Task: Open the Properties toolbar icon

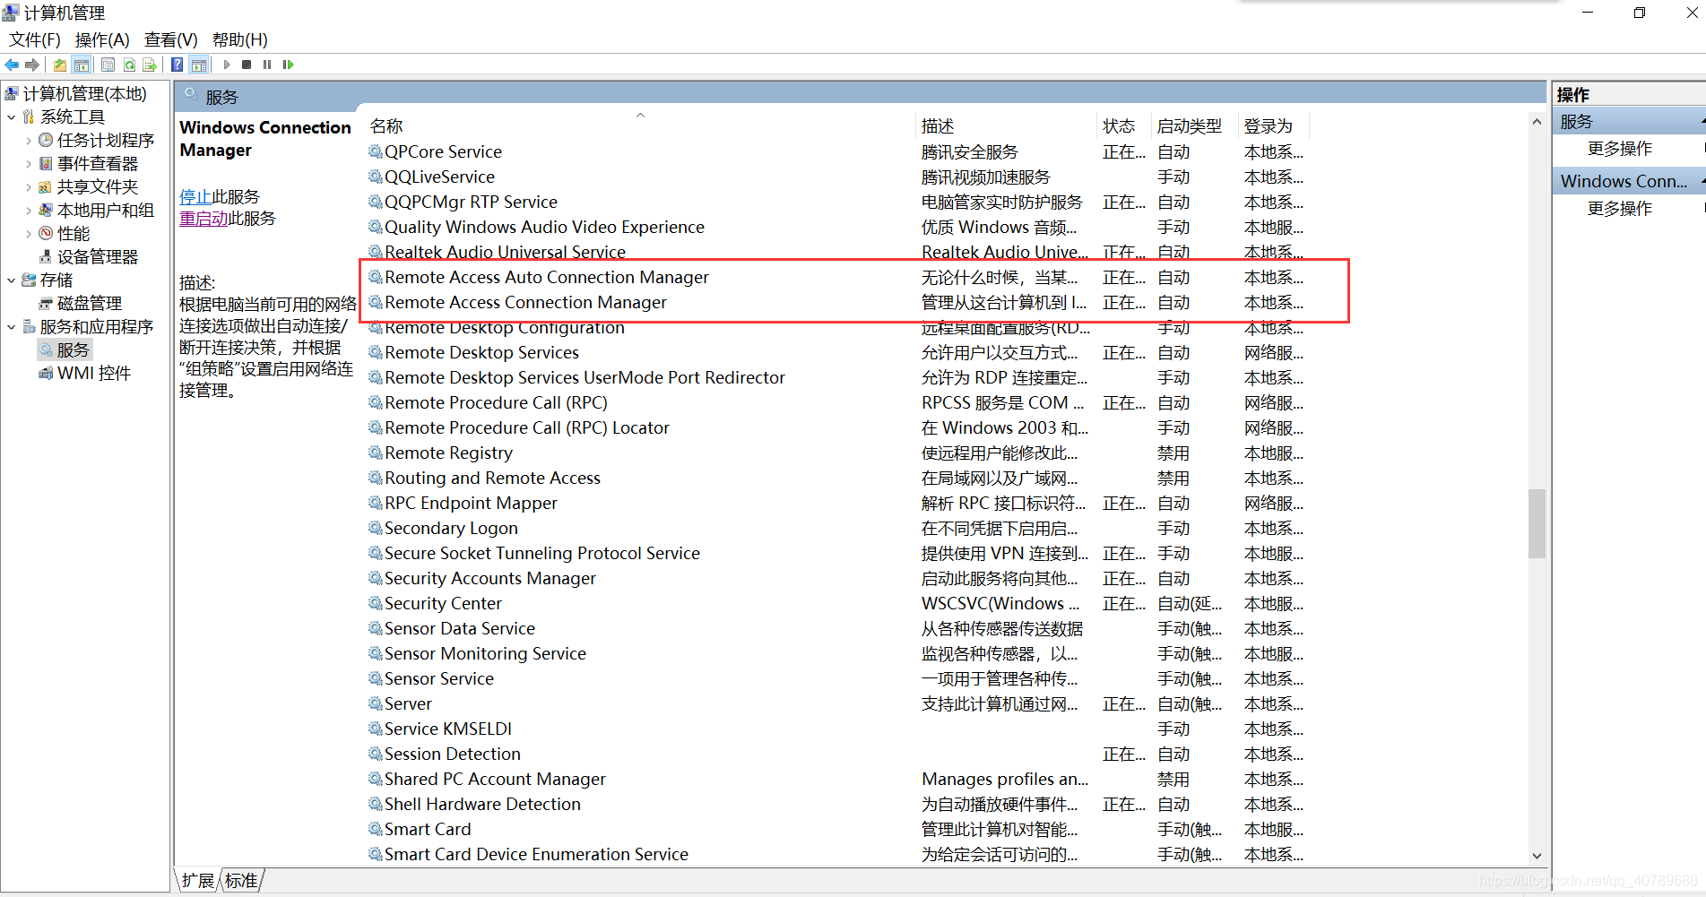Action: (108, 65)
